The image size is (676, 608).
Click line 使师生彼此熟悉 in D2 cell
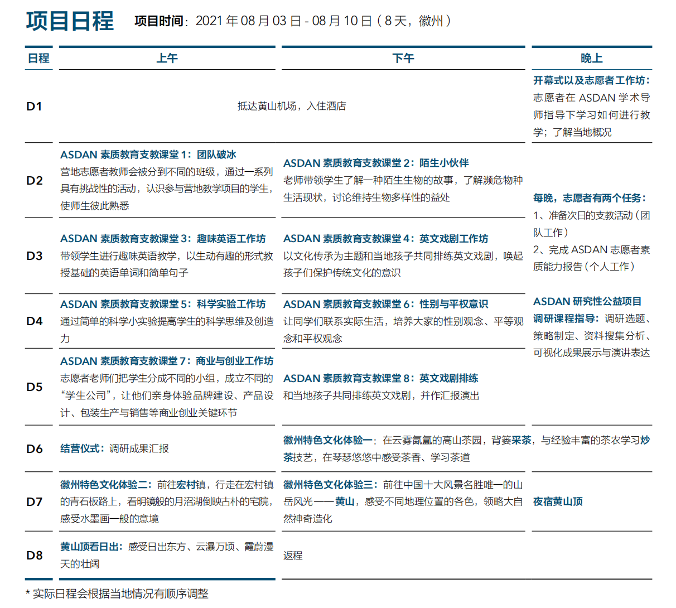[x=95, y=206]
